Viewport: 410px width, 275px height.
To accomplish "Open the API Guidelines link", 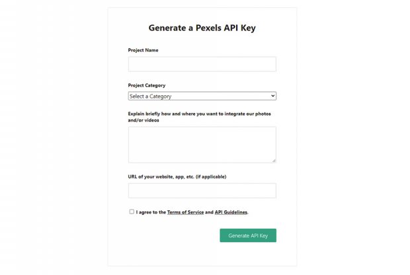I will point(231,212).
